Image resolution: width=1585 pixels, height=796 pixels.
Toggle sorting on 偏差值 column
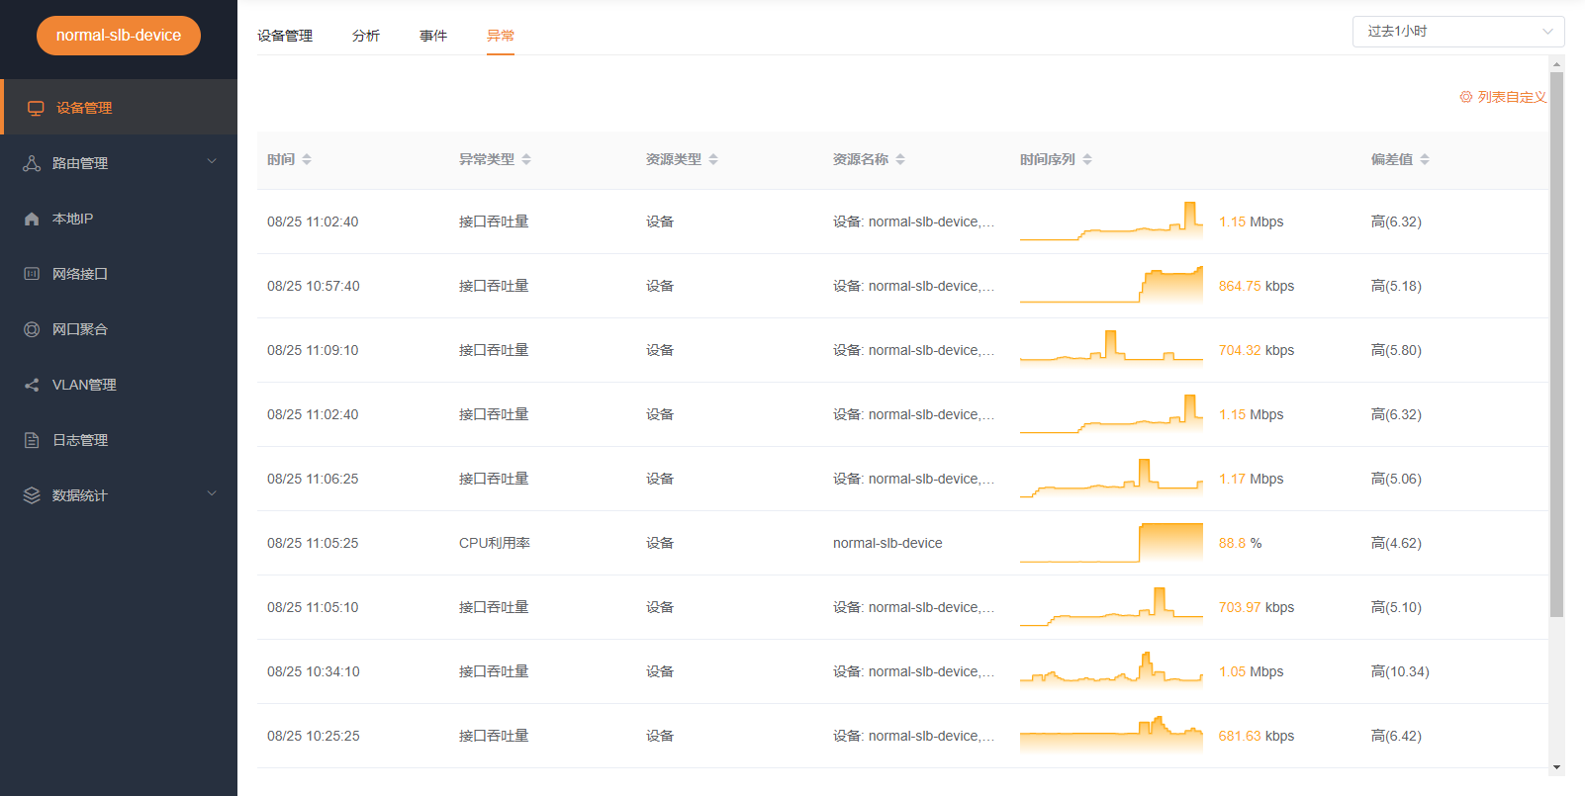(1425, 159)
